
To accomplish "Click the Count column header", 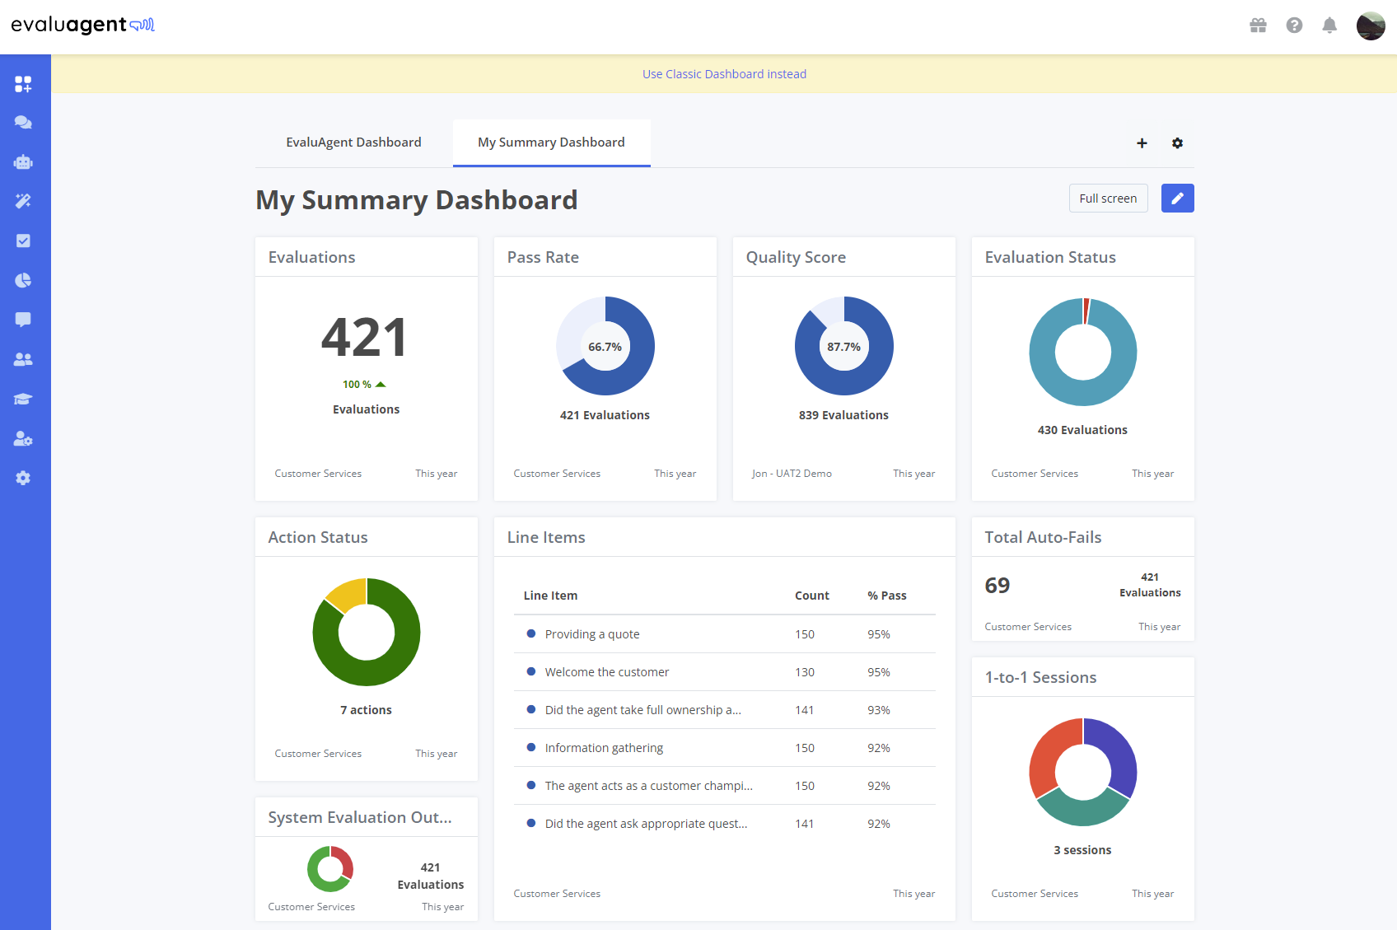I will pos(811,596).
